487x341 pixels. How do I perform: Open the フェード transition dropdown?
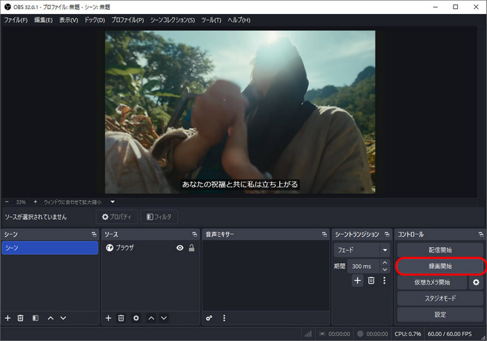[362, 250]
